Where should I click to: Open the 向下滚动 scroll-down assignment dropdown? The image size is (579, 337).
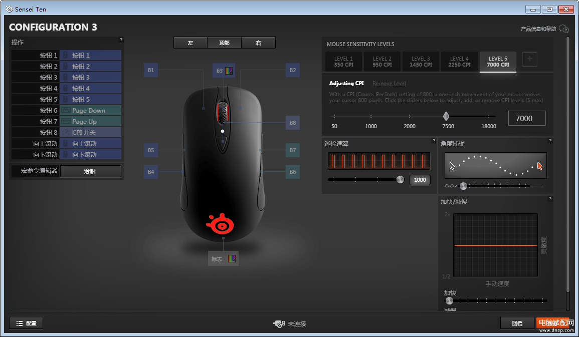coord(91,155)
